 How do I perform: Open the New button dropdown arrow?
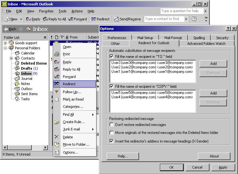[21, 19]
